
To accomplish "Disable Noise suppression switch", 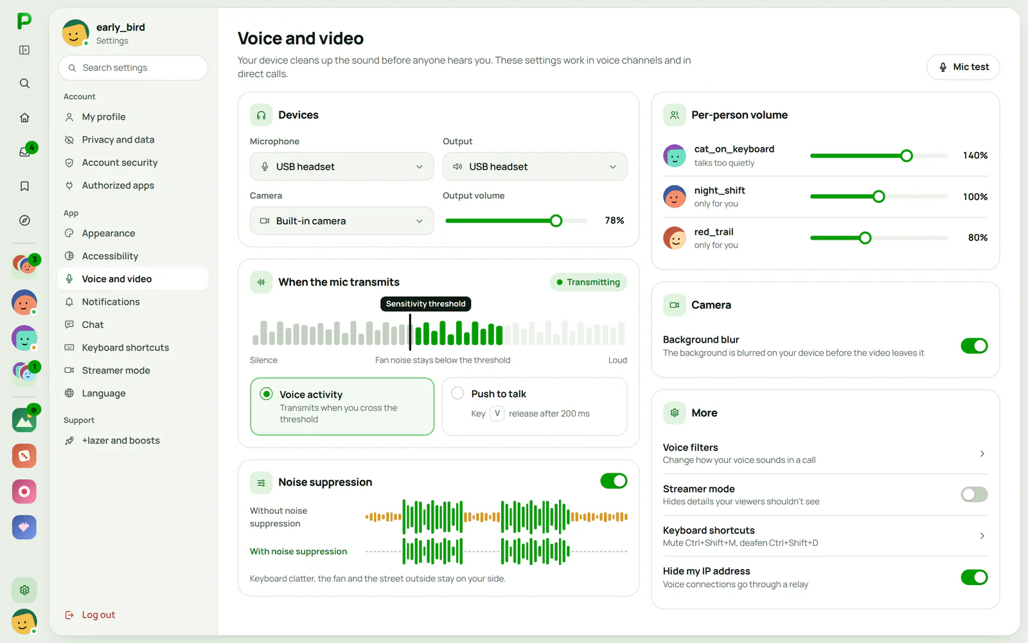I will point(614,481).
